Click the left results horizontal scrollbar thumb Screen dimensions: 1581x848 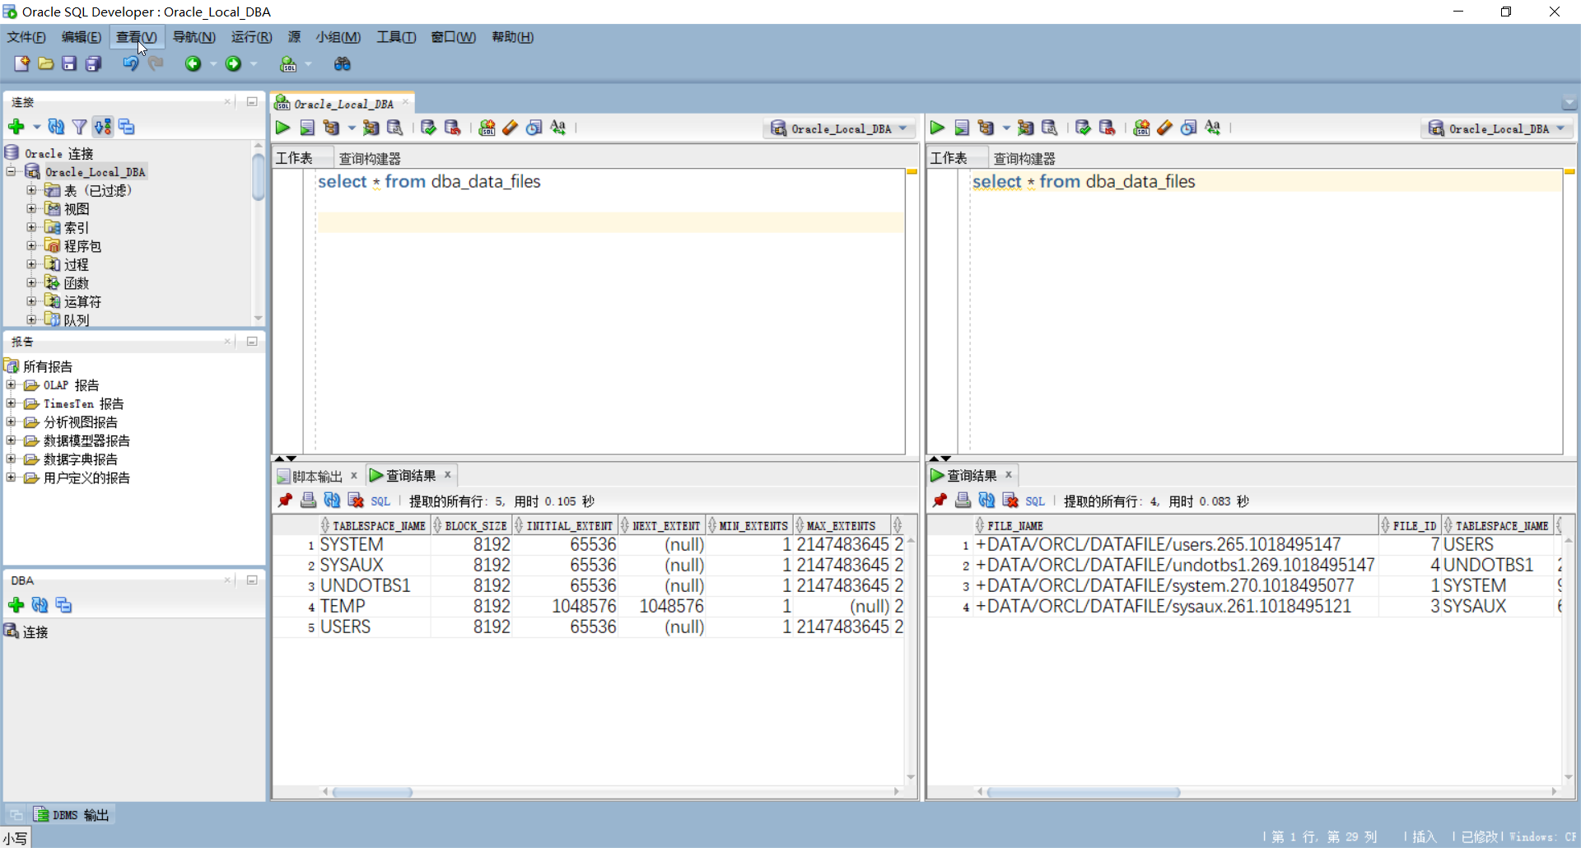[372, 792]
